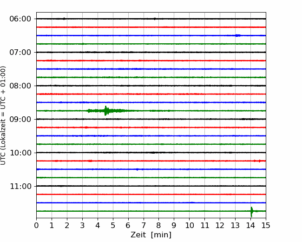This screenshot has height=242, width=302.
Task: Click the large green seismic event near minute 4.5
Action: click(x=106, y=111)
